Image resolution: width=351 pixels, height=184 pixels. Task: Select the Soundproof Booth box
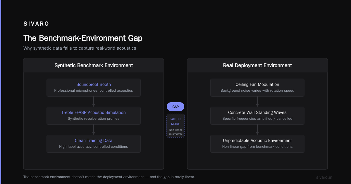94,88
